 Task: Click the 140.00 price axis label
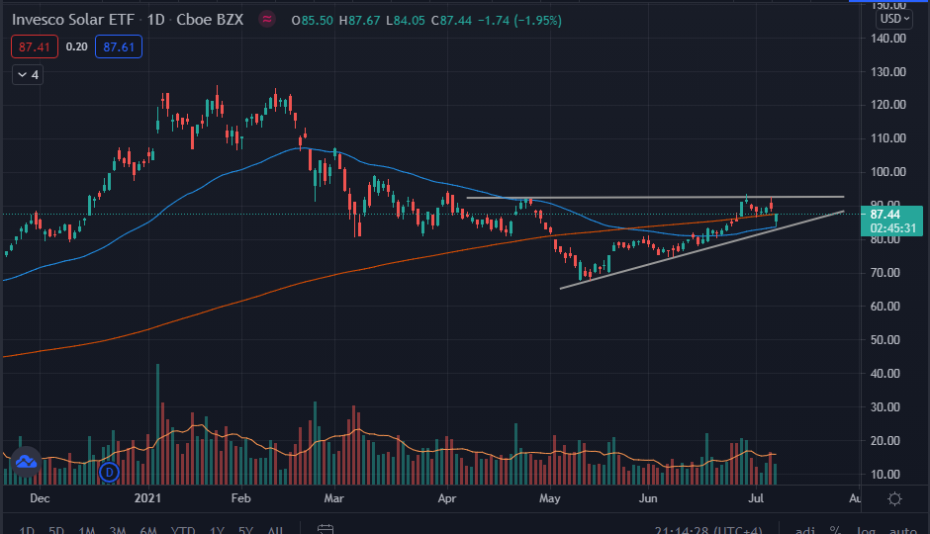(887, 38)
